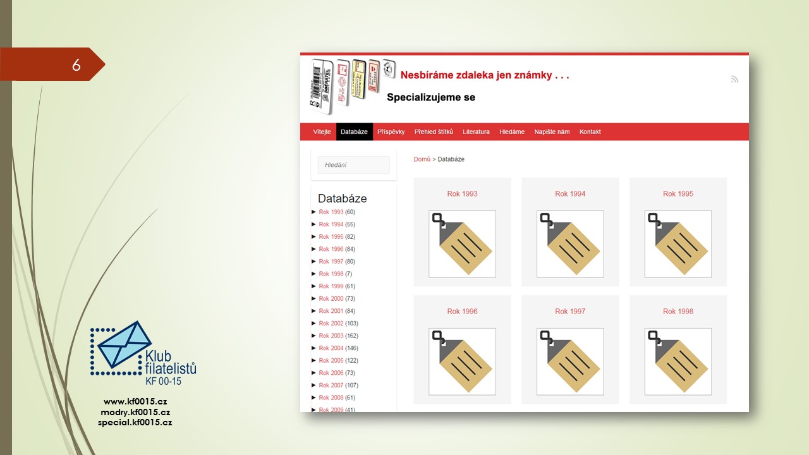Go to the Přehled štítků menu item
Image resolution: width=809 pixels, height=455 pixels.
click(x=434, y=132)
